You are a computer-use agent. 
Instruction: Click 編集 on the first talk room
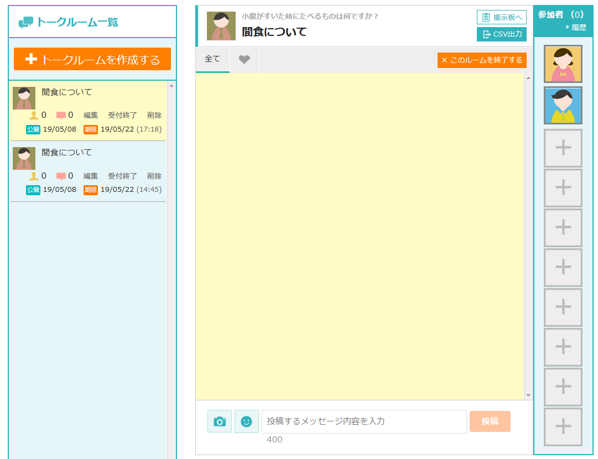pos(91,116)
